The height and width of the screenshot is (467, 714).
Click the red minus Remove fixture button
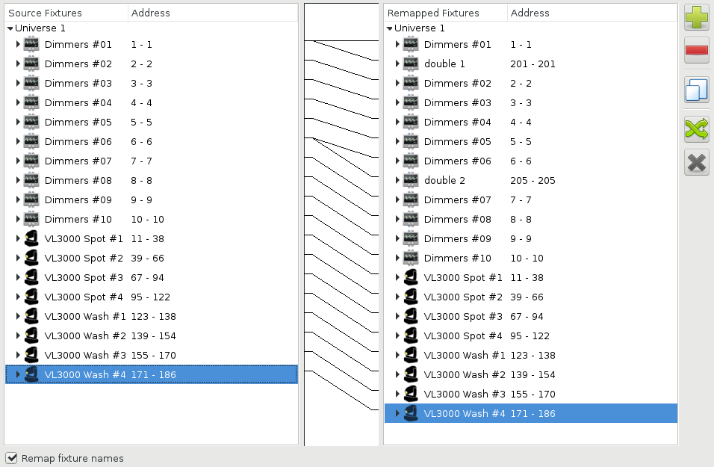tap(696, 49)
